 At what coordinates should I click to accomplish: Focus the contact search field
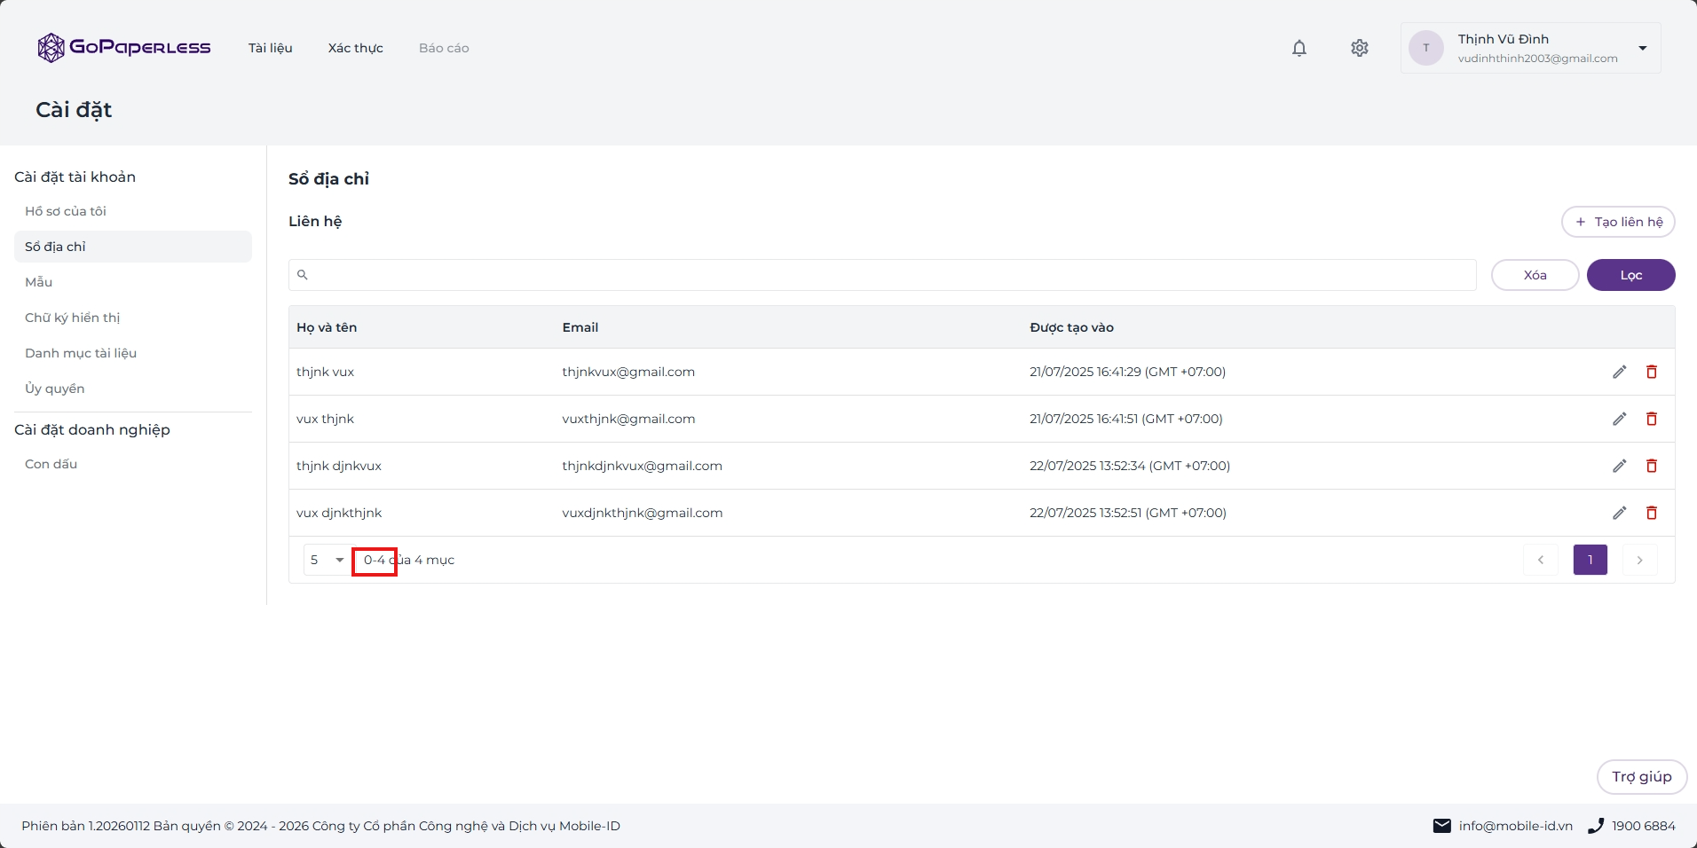(x=882, y=275)
